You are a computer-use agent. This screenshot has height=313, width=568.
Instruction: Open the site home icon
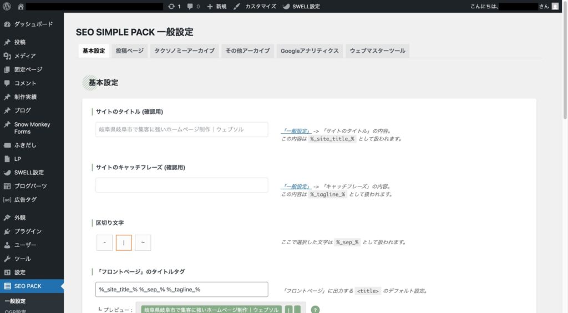(21, 7)
